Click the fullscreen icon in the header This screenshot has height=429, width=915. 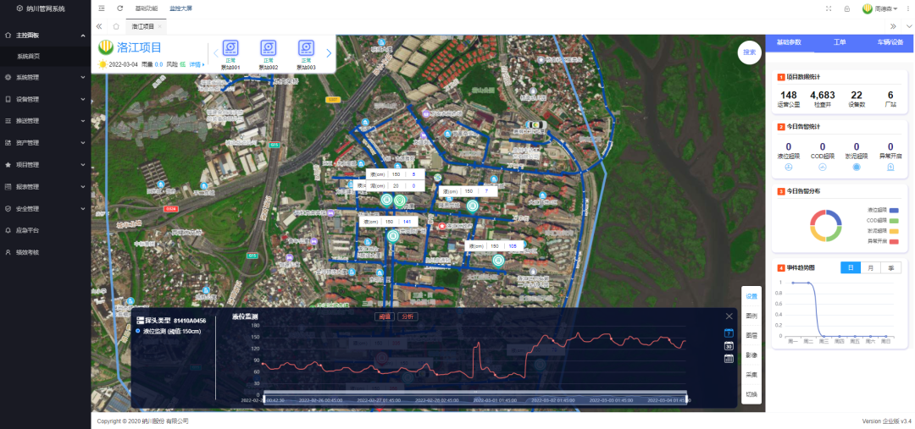[829, 8]
